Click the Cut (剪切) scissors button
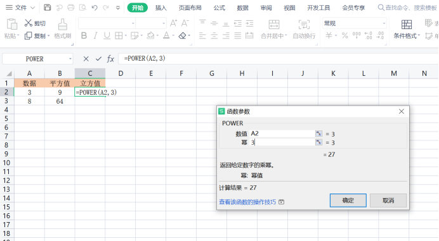Screen dimensions: 439x241 click(x=35, y=23)
